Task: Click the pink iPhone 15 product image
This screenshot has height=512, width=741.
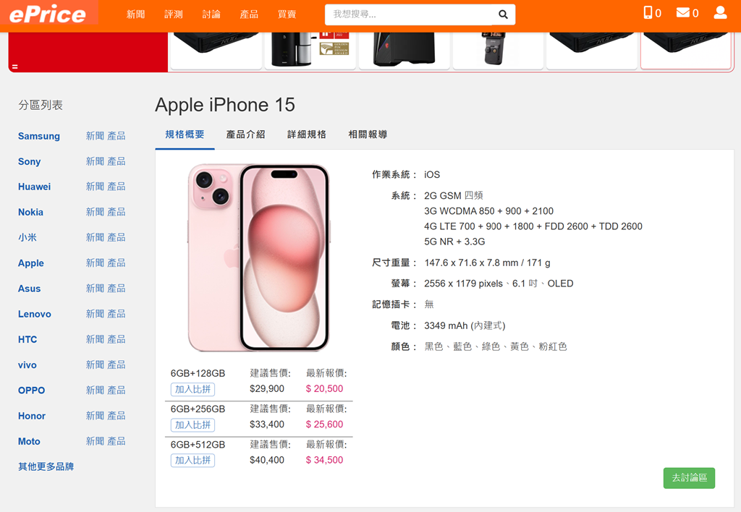Action: 258,258
